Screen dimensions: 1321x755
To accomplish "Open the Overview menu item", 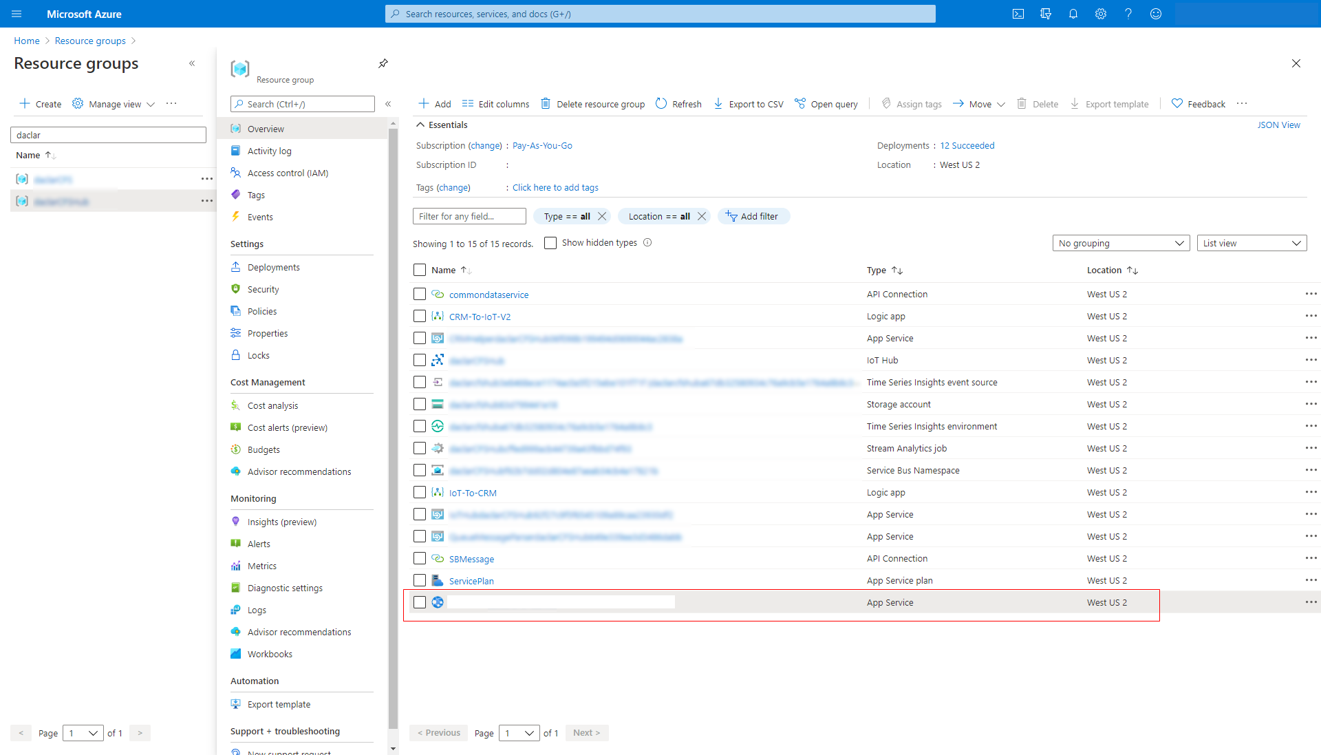I will point(266,129).
